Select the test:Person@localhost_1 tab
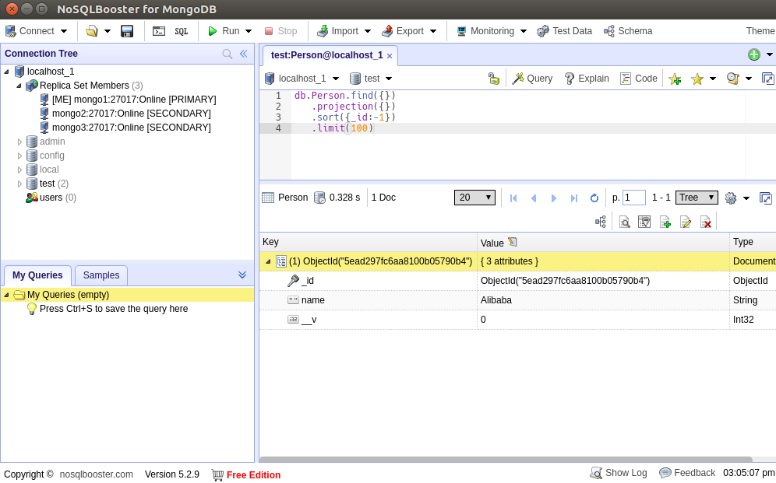 [326, 55]
